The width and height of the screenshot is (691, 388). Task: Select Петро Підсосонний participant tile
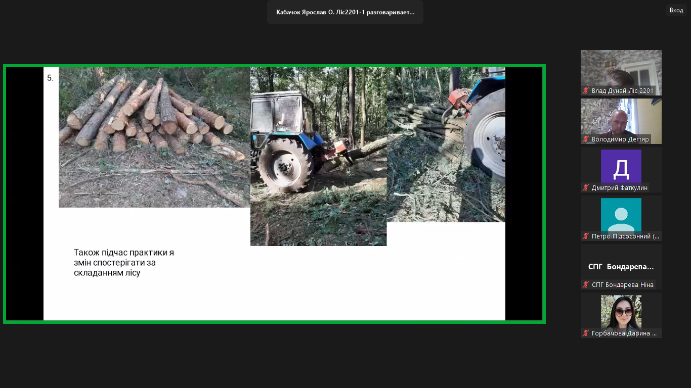(621, 218)
